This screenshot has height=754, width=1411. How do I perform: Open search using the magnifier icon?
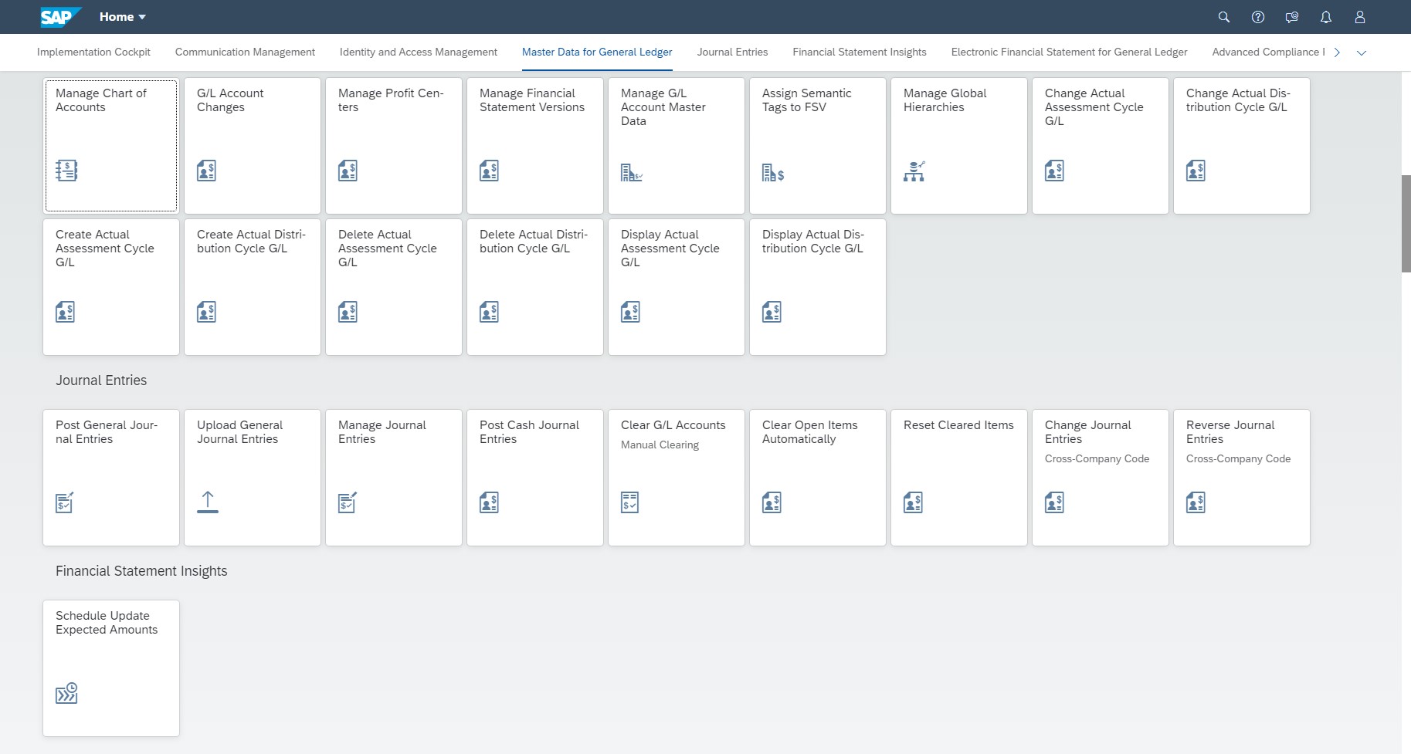pyautogui.click(x=1223, y=17)
